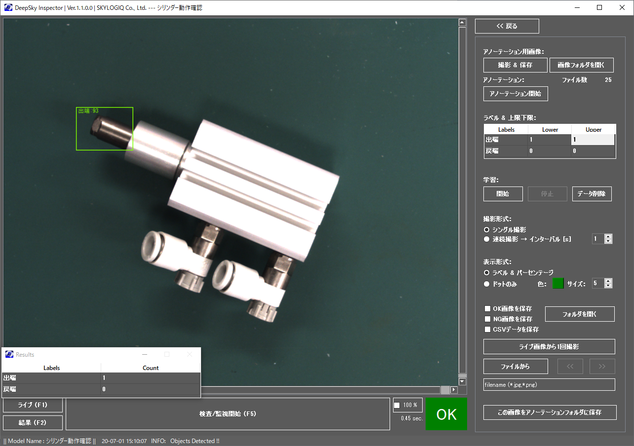The image size is (634, 446).
Task: Click the 20-07-01 15:10:07 timestamp
Action: pos(124,441)
